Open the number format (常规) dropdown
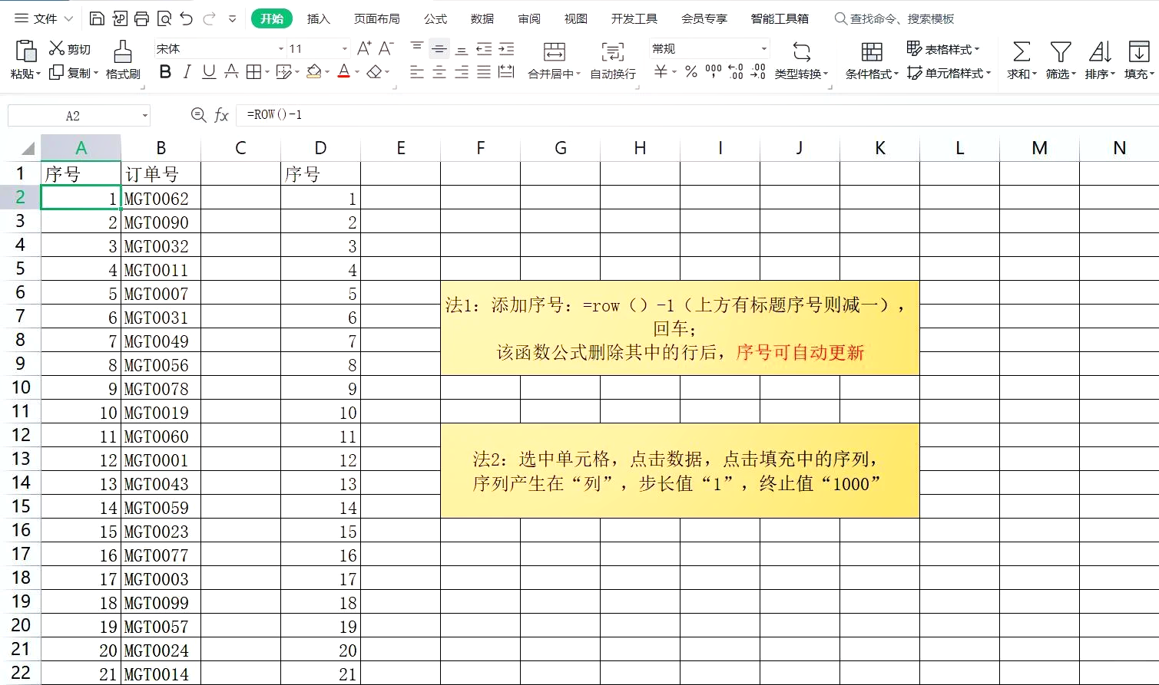 pyautogui.click(x=764, y=49)
